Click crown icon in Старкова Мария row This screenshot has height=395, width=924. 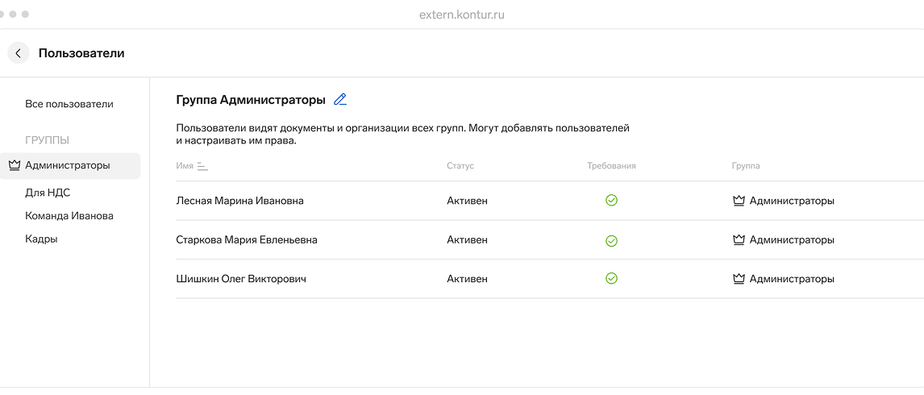(739, 240)
